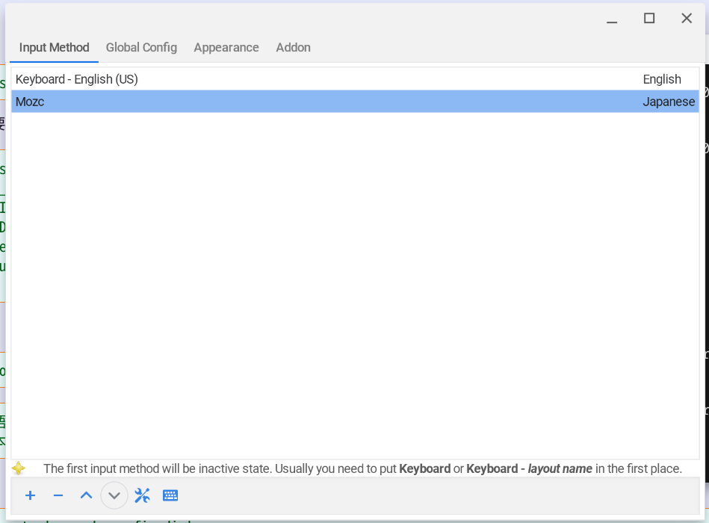
Task: Click the Japanese label on the Mozc row
Action: point(669,102)
